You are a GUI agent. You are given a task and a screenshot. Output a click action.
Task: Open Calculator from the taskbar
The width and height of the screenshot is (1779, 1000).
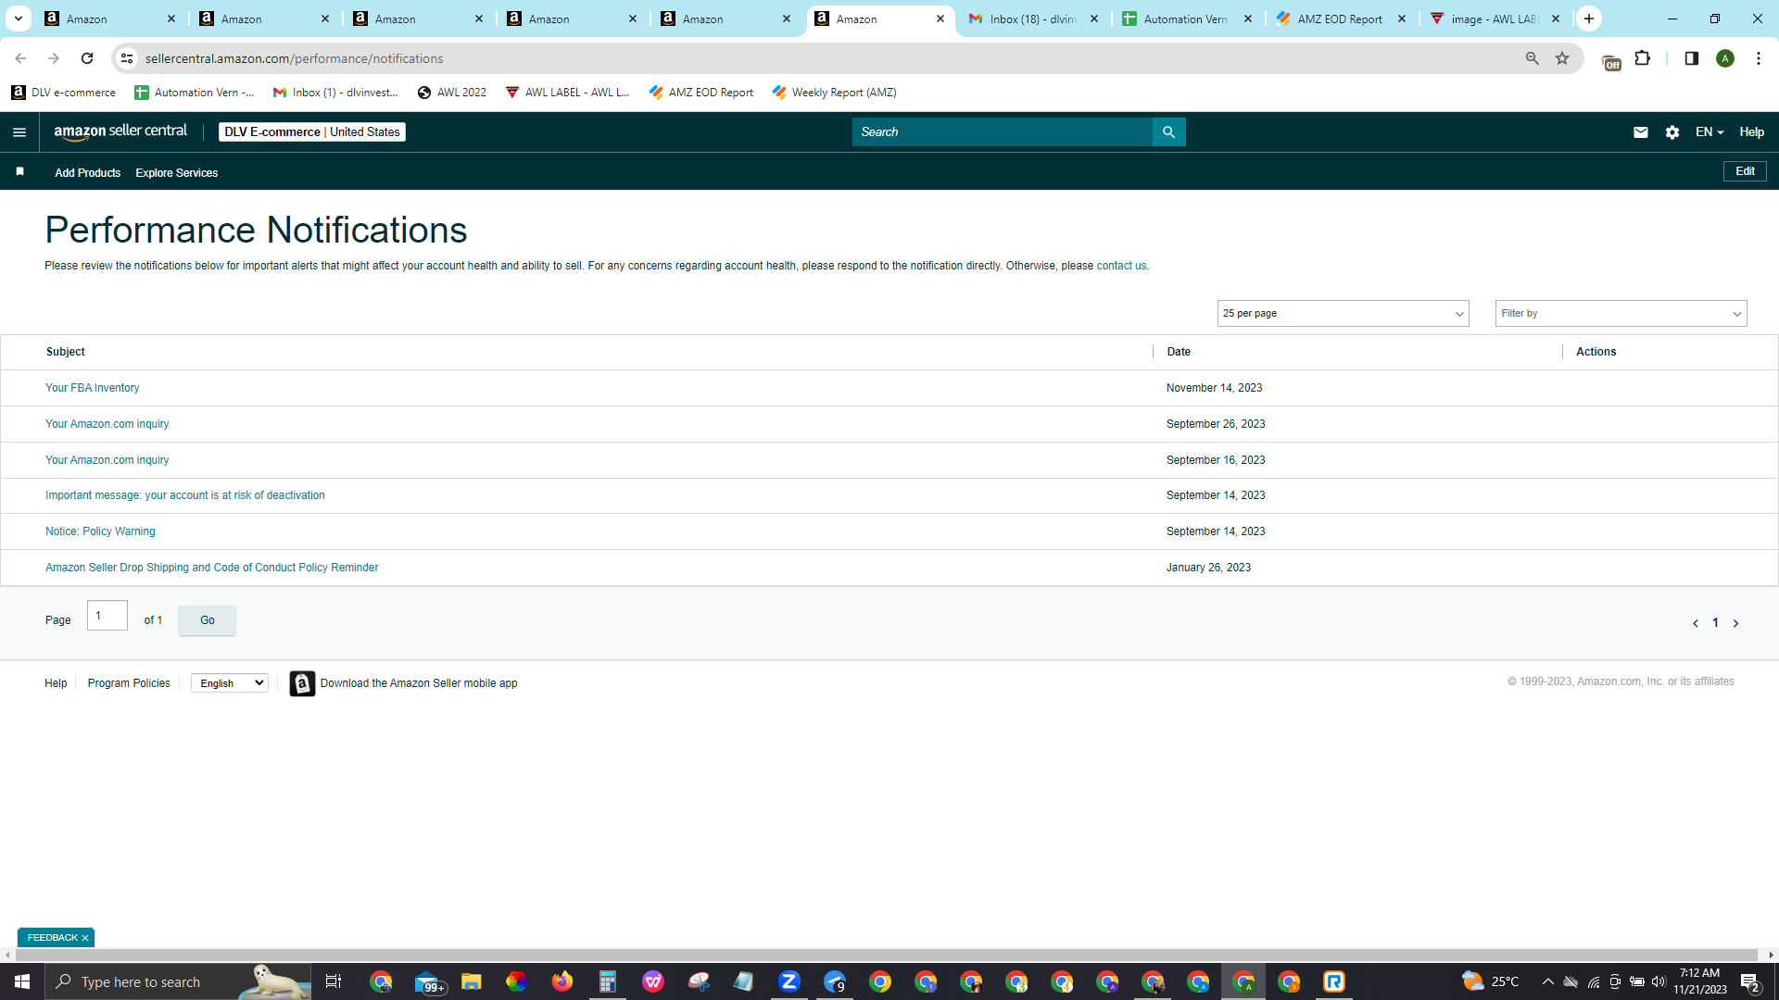[x=607, y=981]
